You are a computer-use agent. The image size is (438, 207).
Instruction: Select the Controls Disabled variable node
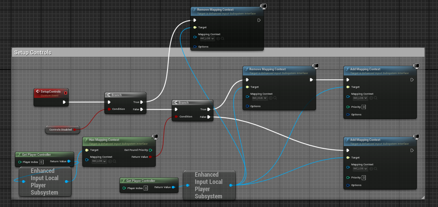tap(59, 130)
